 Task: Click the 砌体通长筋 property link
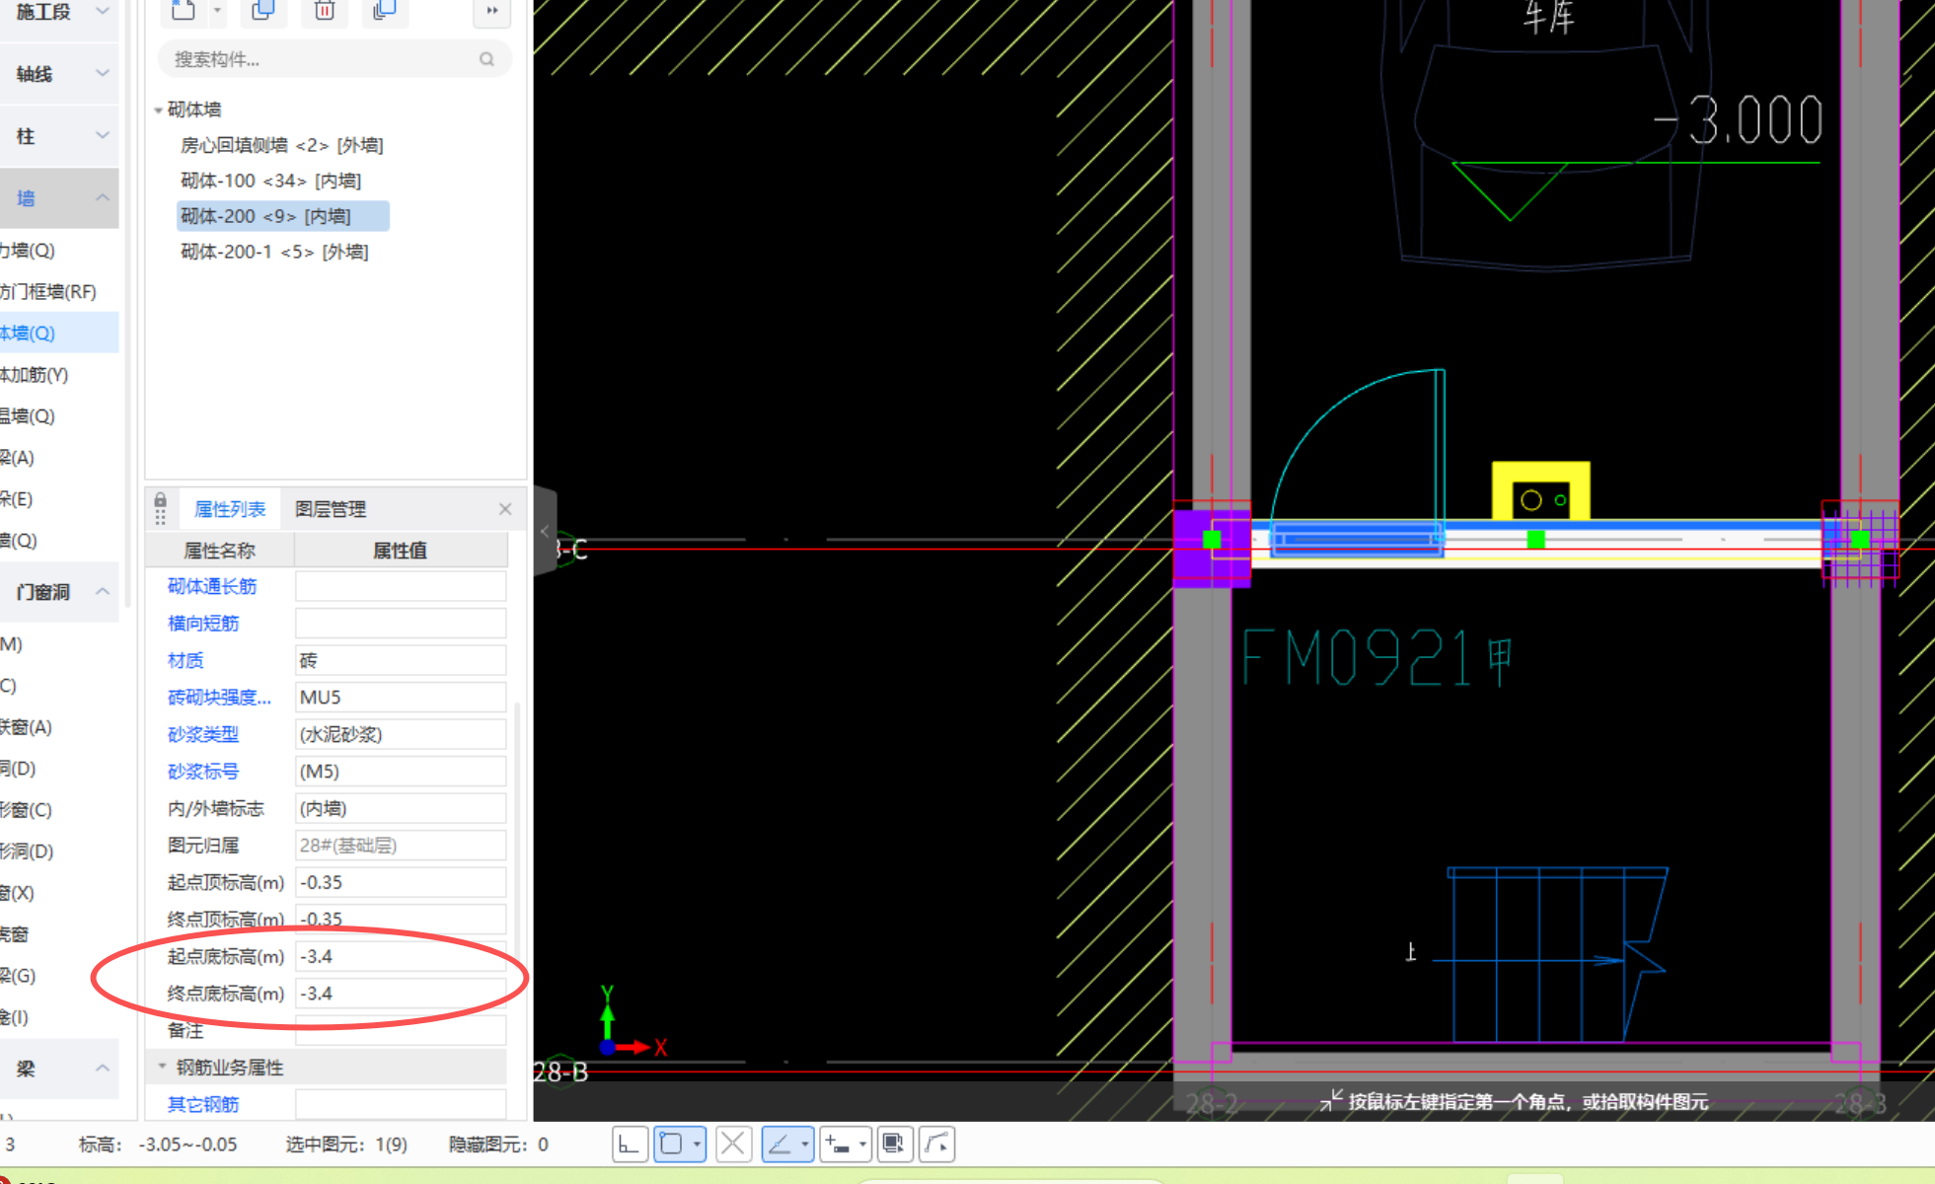pos(212,586)
